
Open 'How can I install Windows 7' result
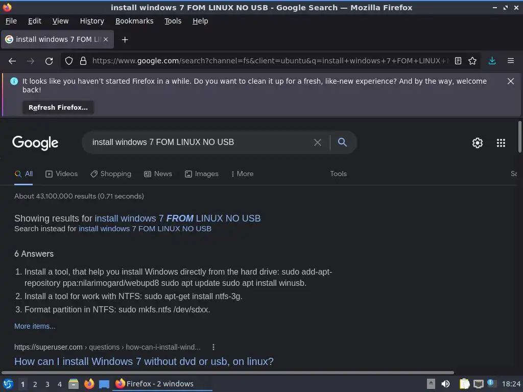pos(144,362)
